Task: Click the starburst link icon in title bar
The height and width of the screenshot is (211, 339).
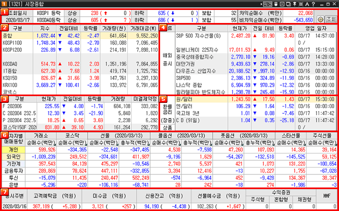Action: pyautogui.click(x=300, y=4)
